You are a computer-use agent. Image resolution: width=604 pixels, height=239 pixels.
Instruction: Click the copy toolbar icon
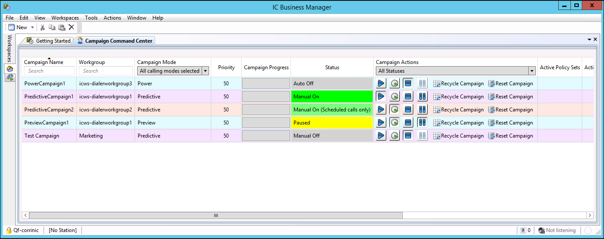click(52, 27)
